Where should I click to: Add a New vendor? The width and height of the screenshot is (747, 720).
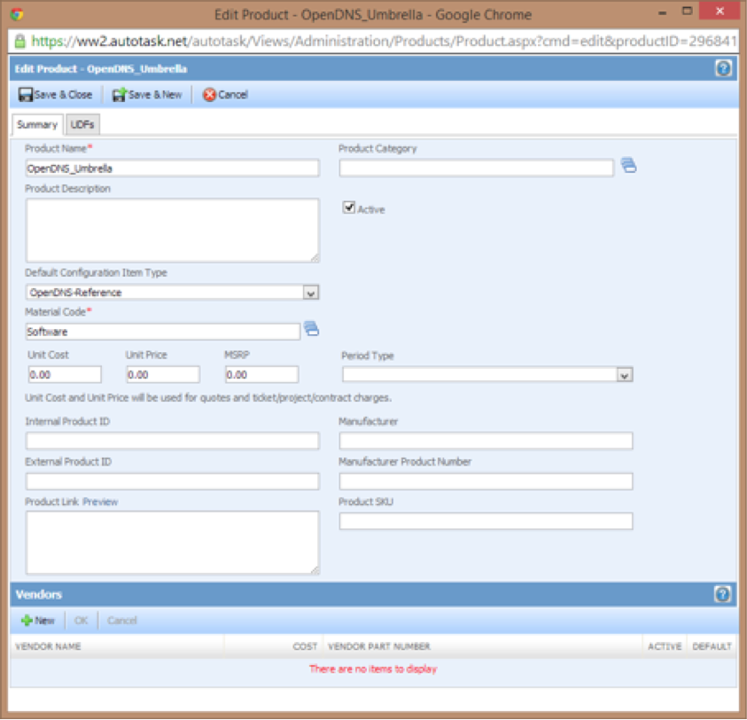click(x=37, y=621)
